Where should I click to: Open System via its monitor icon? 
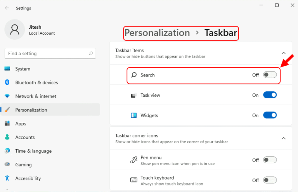click(7, 69)
